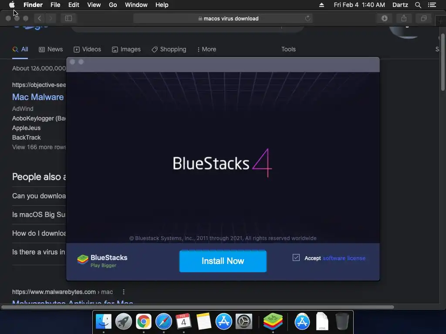Click the eject icon in menu bar
Screen dimensions: 446x334
(x=321, y=5)
